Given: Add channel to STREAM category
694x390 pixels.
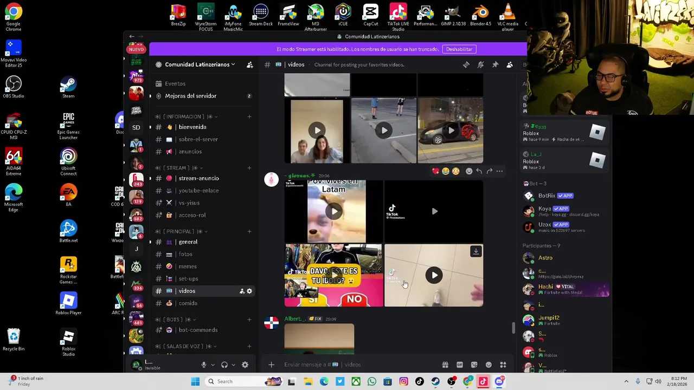Looking at the screenshot, I should [x=249, y=168].
